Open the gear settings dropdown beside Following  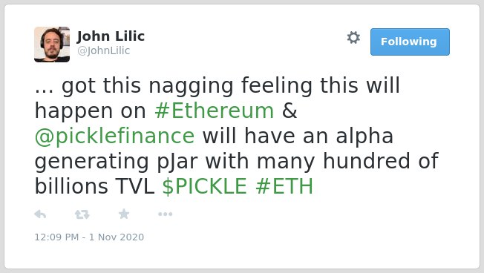coord(353,38)
